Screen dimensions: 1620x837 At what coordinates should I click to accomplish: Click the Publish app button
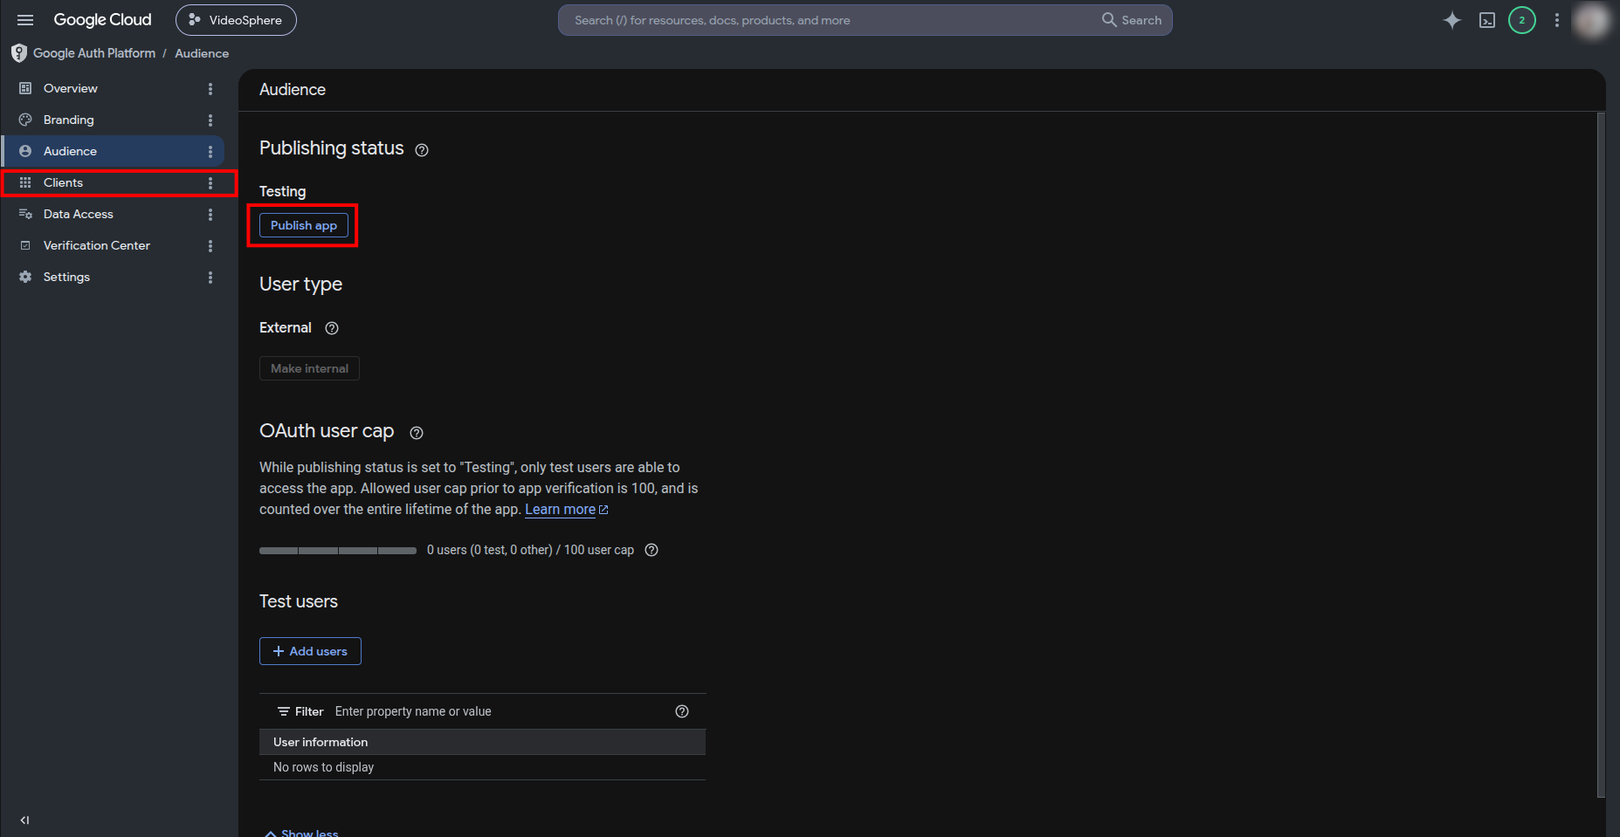[304, 225]
